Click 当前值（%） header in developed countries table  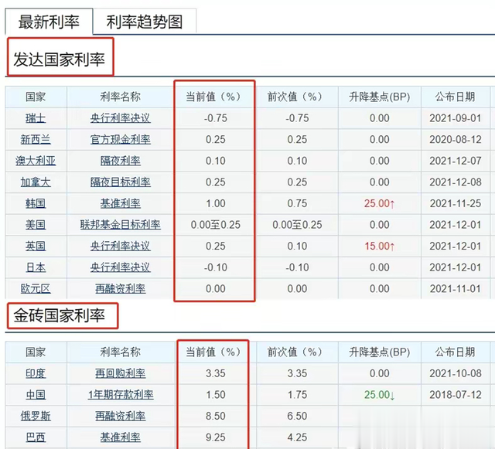point(213,97)
